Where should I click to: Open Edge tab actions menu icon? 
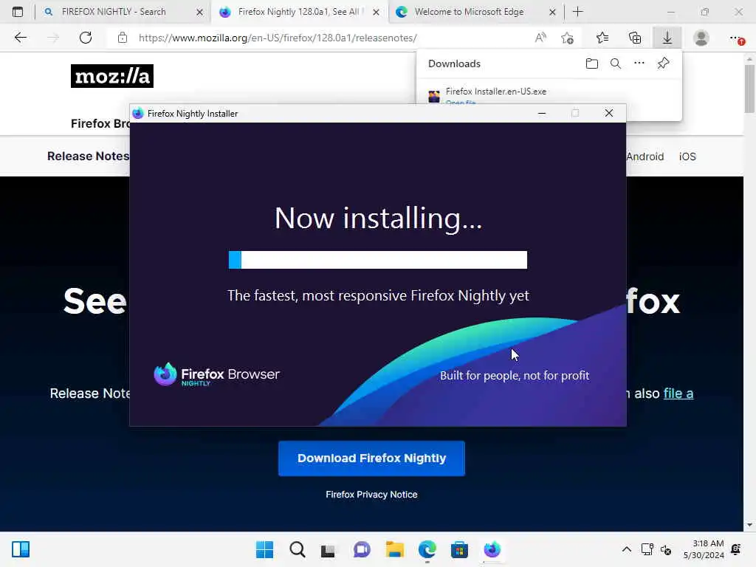[18, 12]
